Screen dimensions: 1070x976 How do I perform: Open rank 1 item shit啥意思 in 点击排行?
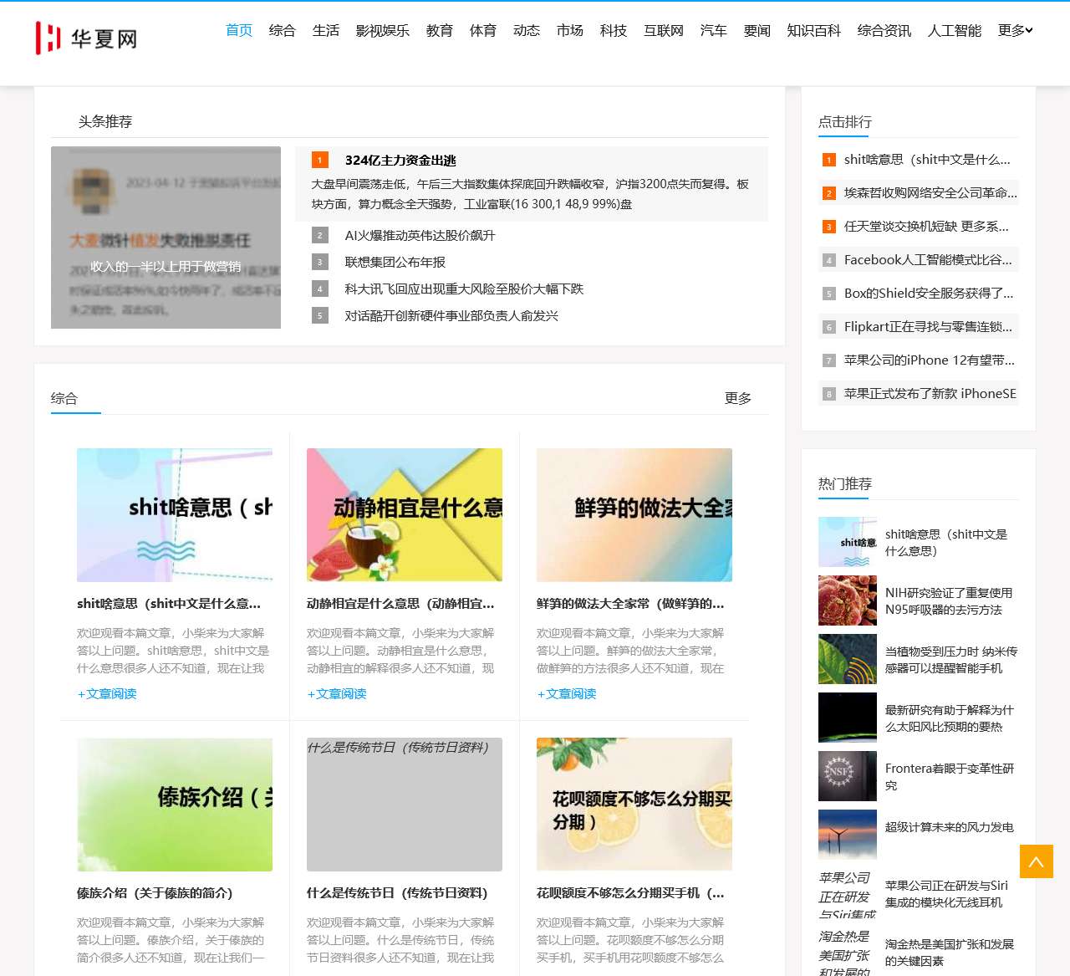927,159
